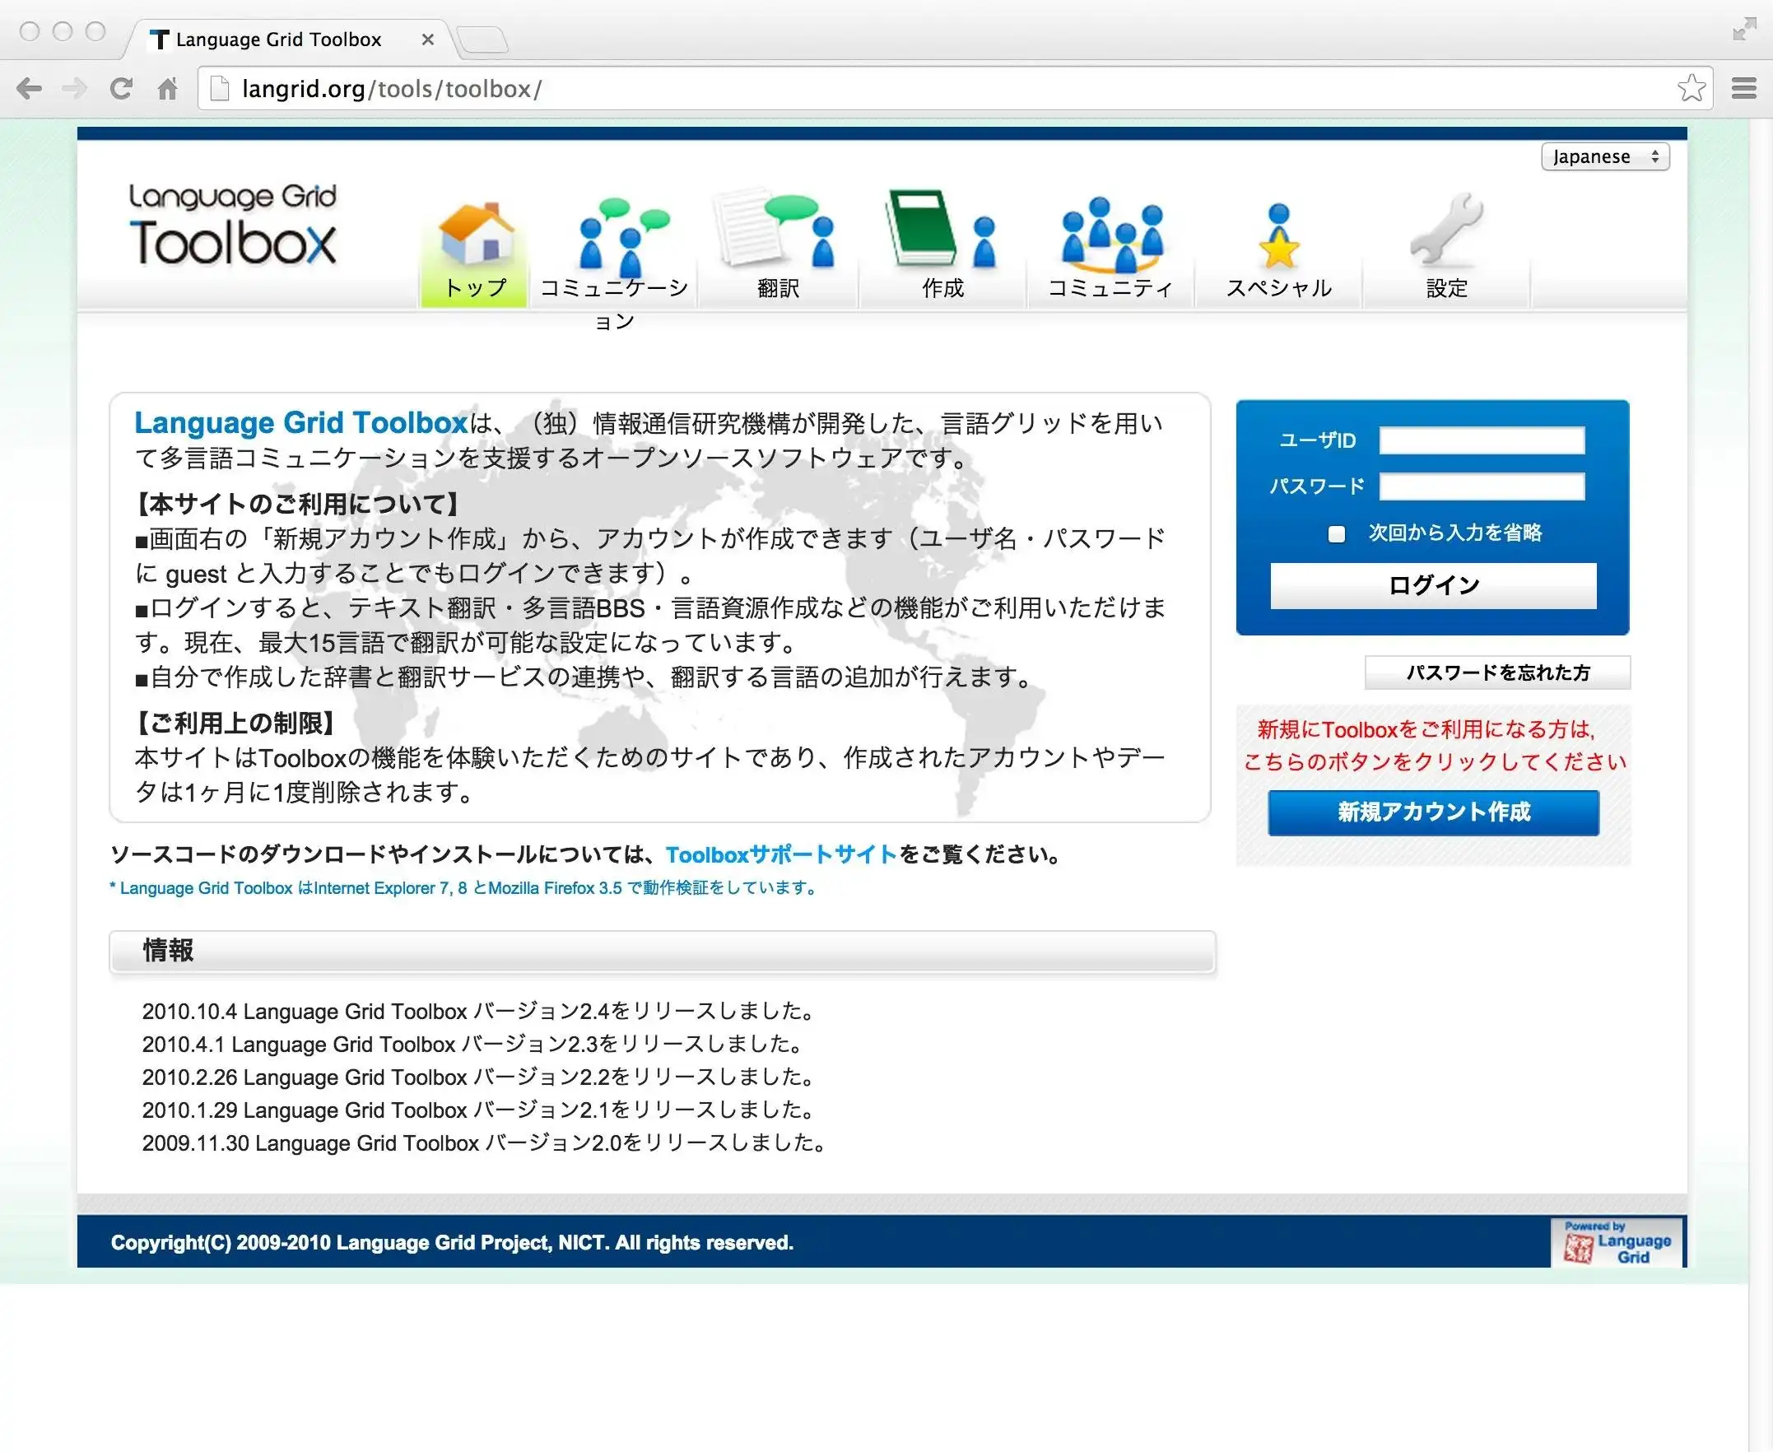Click the コミュニティ group icon

click(x=1110, y=235)
